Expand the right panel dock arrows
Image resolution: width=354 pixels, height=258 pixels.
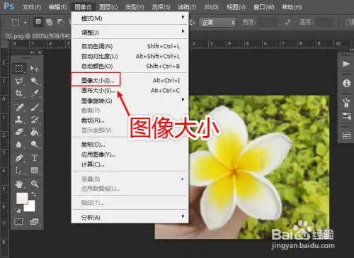click(x=351, y=50)
